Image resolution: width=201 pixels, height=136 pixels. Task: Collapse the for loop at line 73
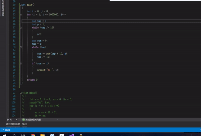click(x=21, y=15)
